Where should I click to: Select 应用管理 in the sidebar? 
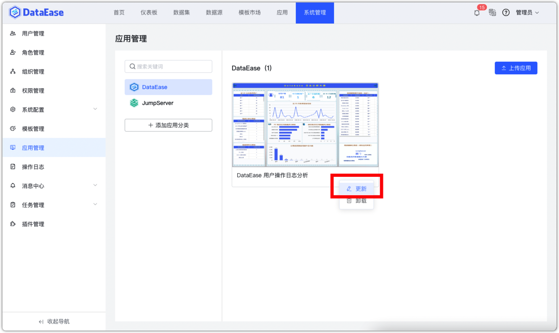pos(54,148)
